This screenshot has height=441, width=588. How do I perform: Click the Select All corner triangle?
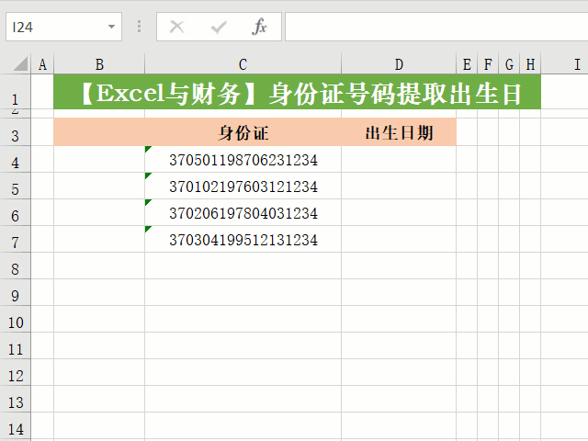click(x=20, y=63)
